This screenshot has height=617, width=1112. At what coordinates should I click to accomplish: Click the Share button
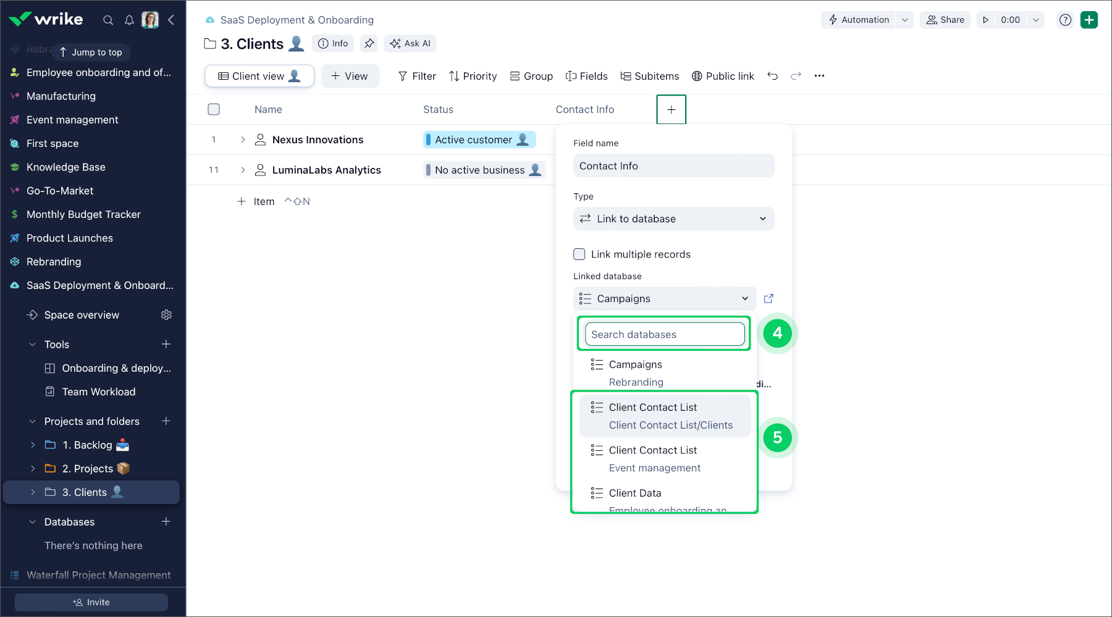tap(945, 20)
